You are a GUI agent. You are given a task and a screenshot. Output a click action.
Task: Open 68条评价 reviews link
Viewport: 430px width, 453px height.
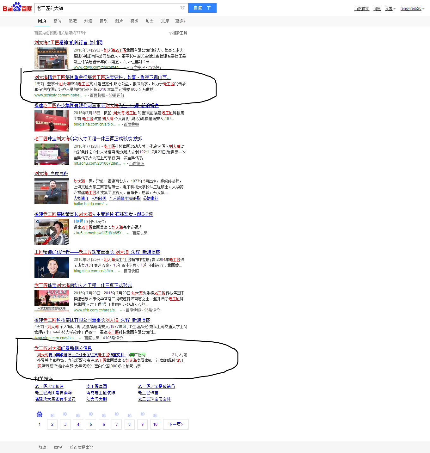pyautogui.click(x=116, y=95)
